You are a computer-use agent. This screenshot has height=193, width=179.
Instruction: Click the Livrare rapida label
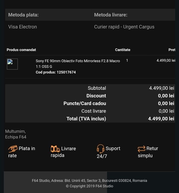pos(68,149)
